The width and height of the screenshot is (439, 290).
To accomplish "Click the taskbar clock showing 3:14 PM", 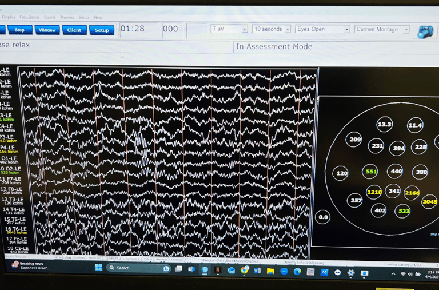I will tap(433, 275).
